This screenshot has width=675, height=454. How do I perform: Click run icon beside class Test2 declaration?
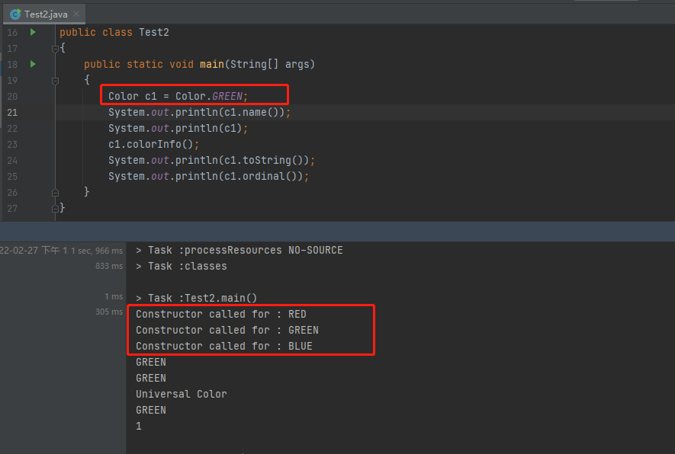[x=33, y=33]
